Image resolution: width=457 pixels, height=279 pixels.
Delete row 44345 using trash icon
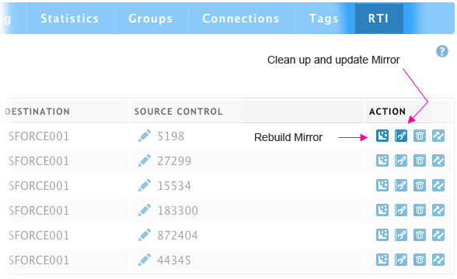pyautogui.click(x=420, y=260)
